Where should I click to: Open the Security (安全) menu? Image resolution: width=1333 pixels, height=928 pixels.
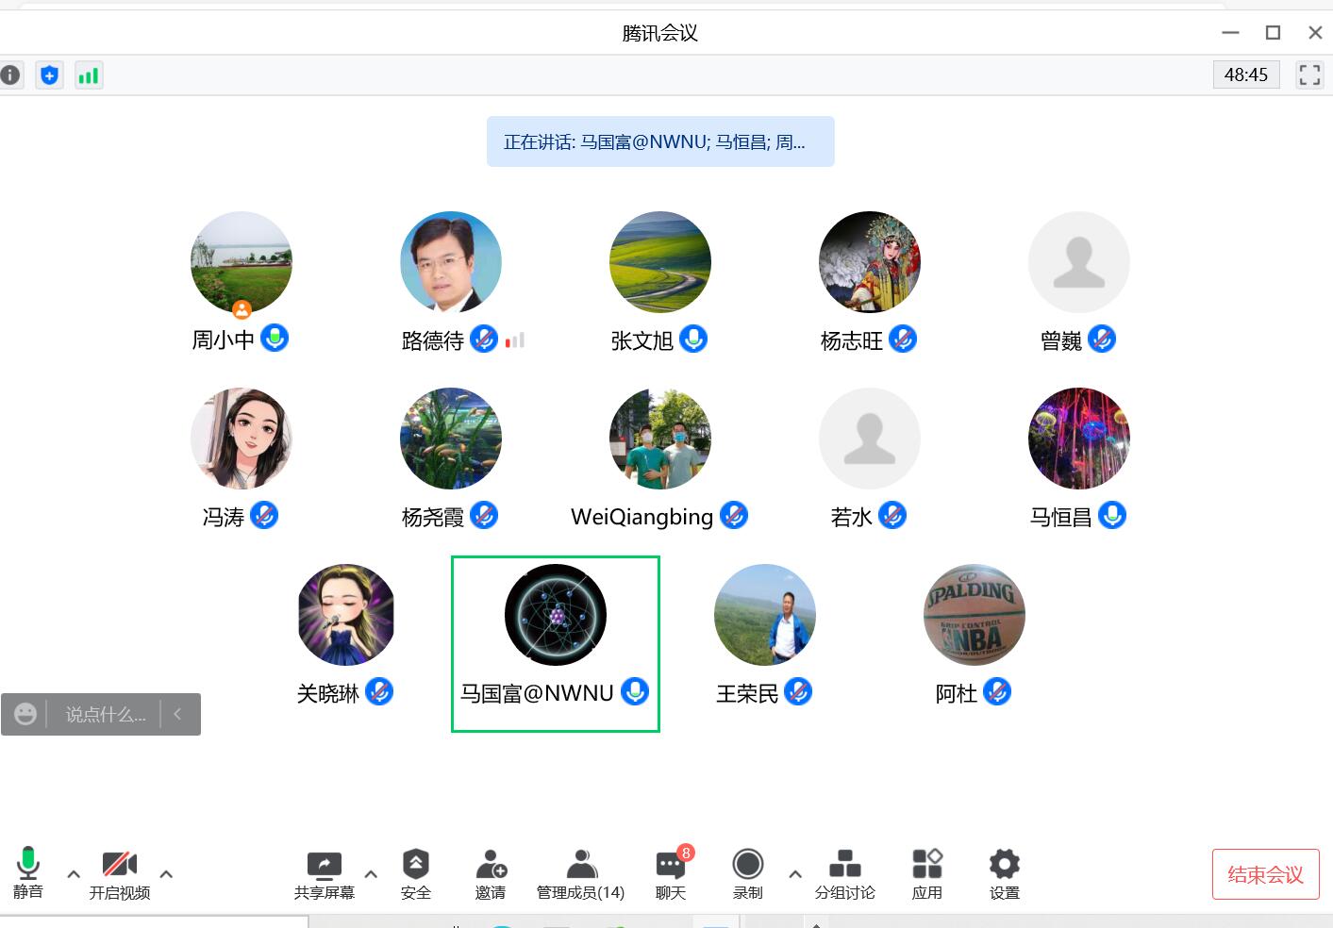(415, 873)
